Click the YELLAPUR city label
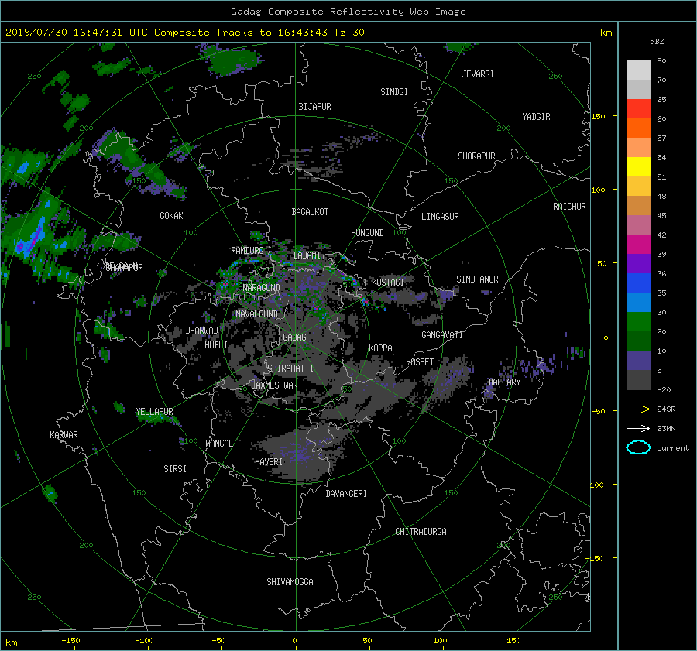Screen dimensions: 697x651 (154, 412)
